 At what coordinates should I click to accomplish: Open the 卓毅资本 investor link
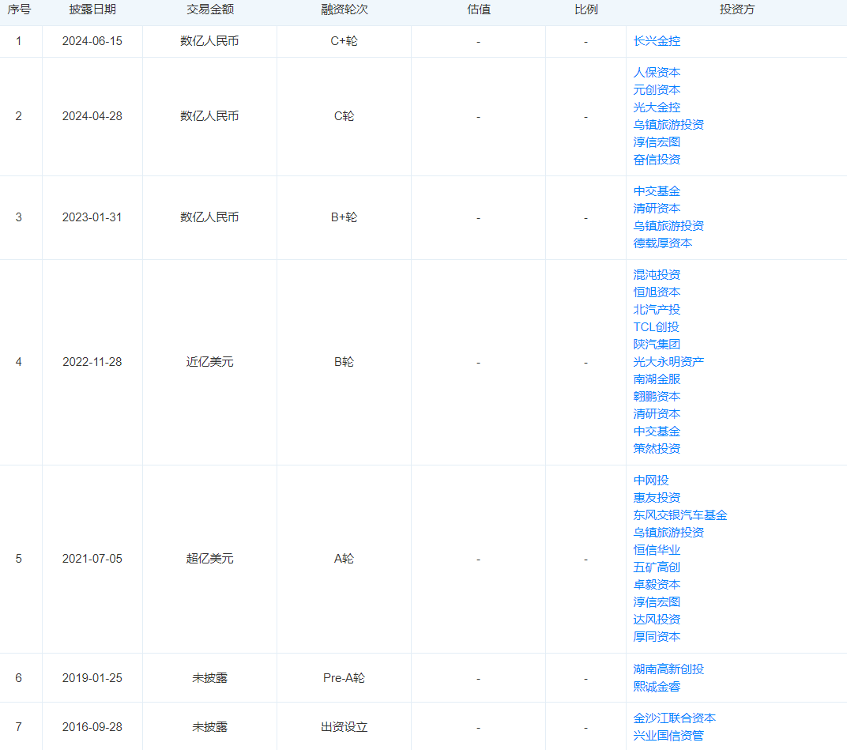[x=657, y=585]
